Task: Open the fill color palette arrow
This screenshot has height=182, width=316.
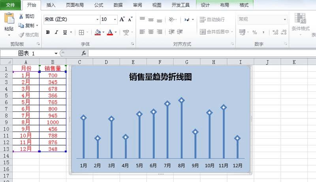Action: click(103, 32)
